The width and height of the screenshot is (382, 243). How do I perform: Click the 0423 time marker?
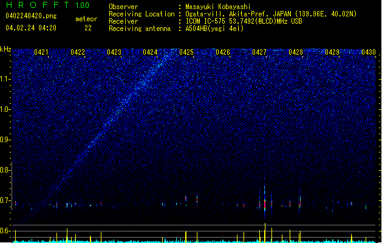114,52
